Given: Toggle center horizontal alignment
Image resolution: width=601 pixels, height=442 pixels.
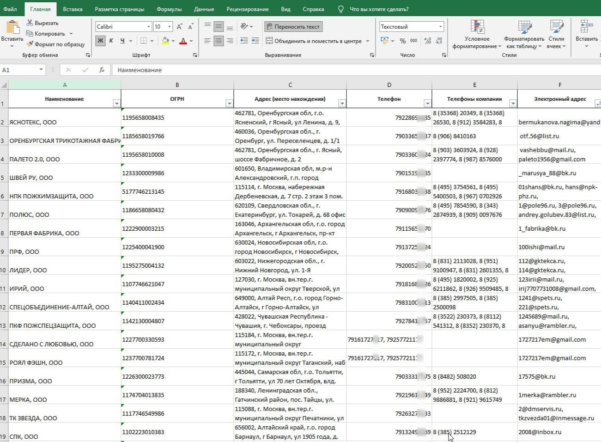Looking at the screenshot, I should click(219, 41).
